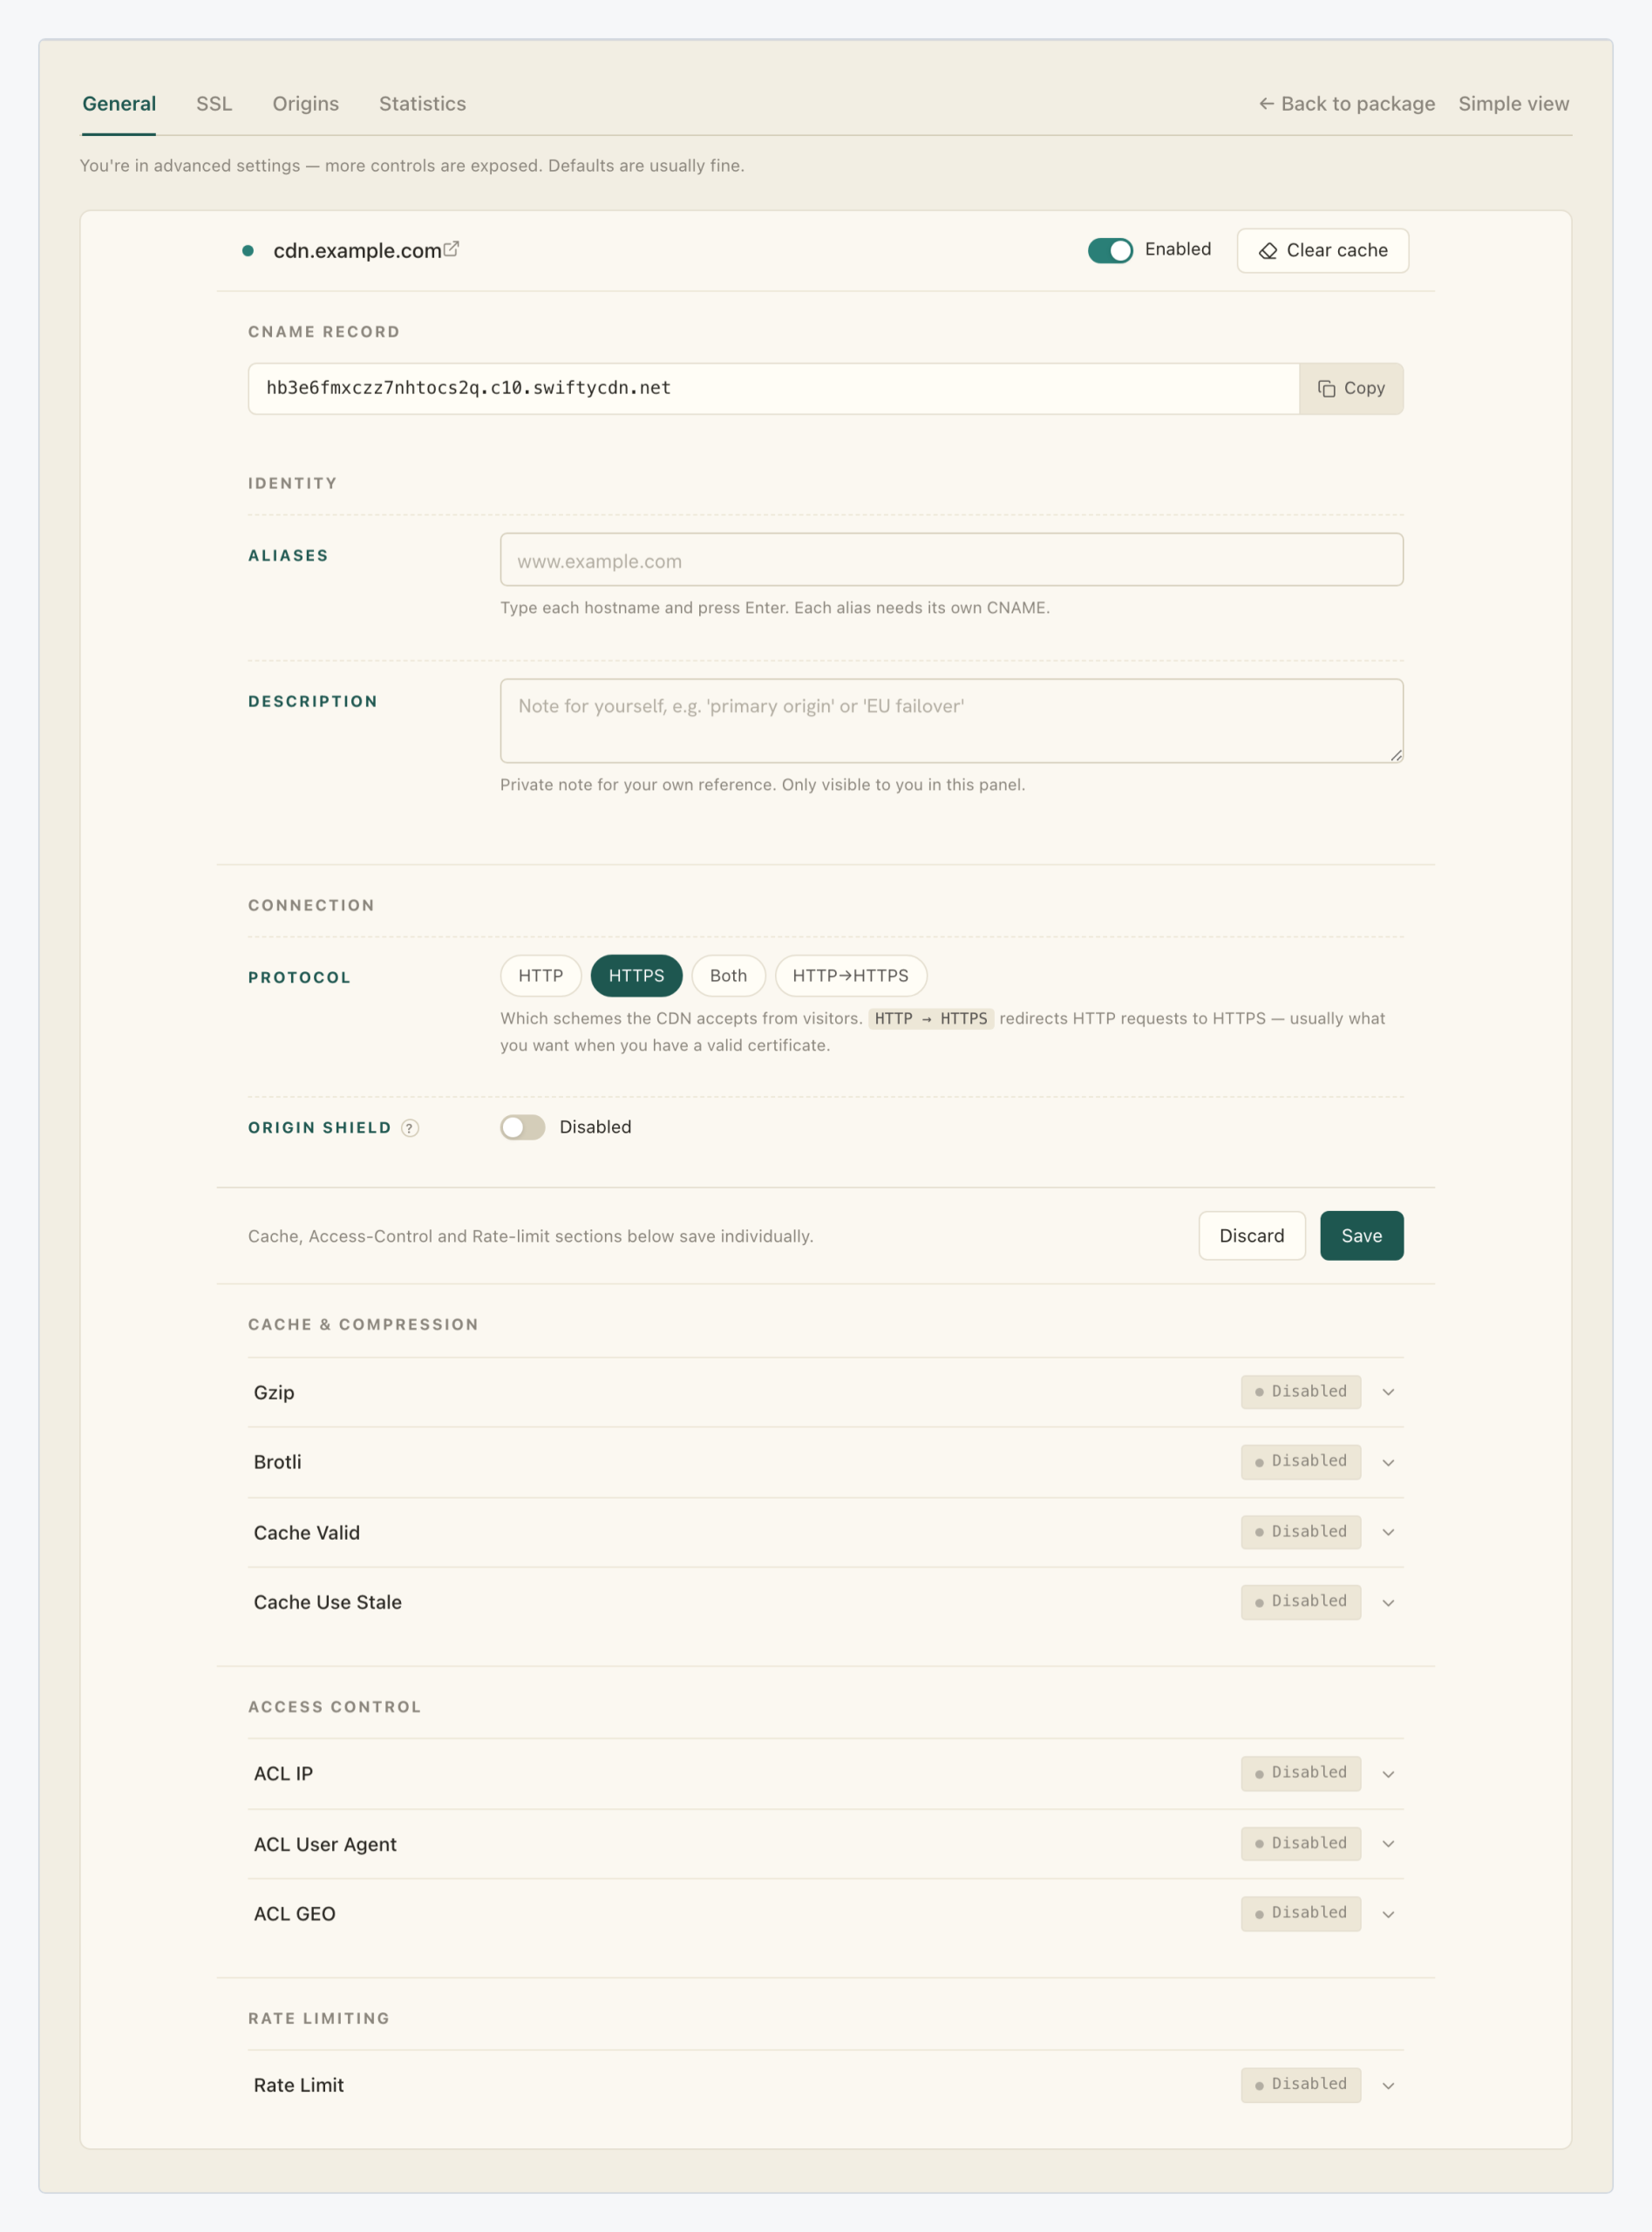Click the Gzip row label
Viewport: 1652px width, 2232px height.
click(274, 1393)
